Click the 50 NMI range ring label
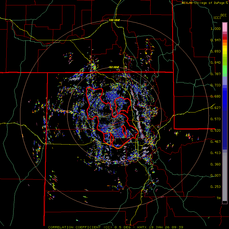This screenshot has width=229, height=229. [x=114, y=67]
